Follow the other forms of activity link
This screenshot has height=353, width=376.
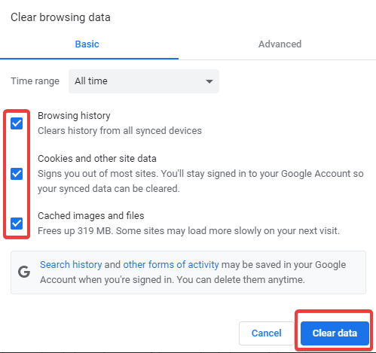171,265
